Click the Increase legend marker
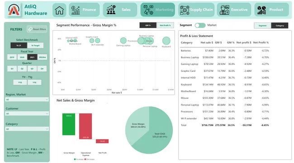The height and width of the screenshot is (163, 294). pyautogui.click(x=75, y=159)
